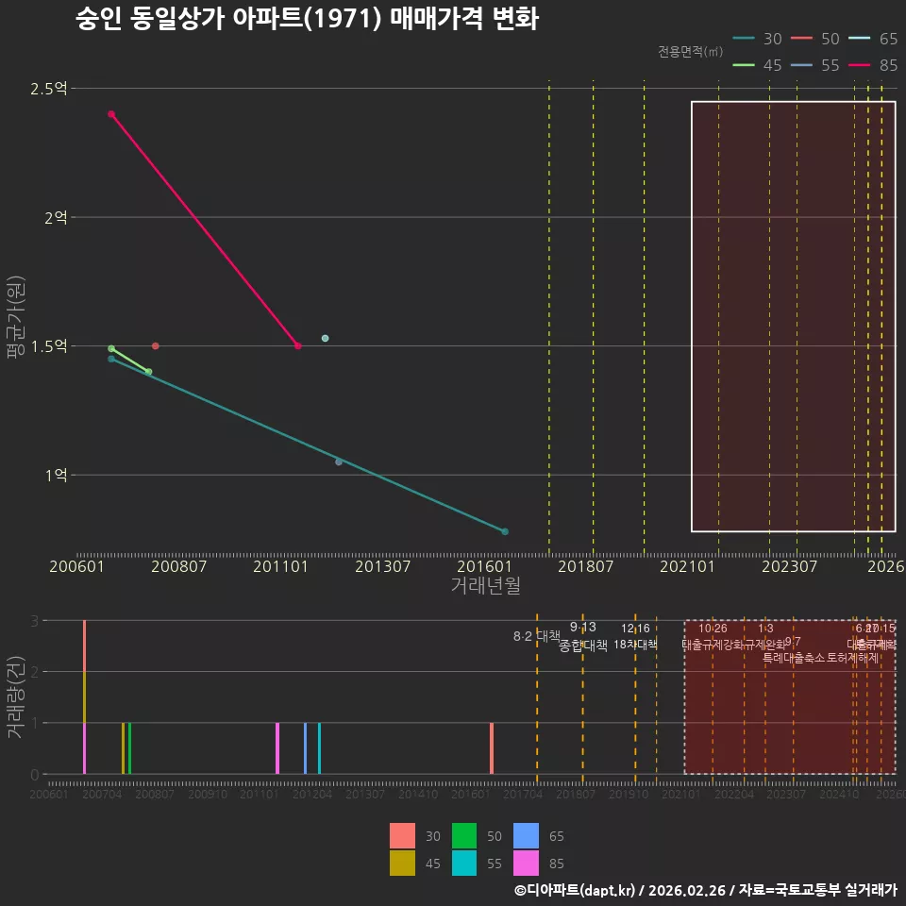Screen dimensions: 906x906
Task: Click the 2.5억 y-axis label
Action: point(49,89)
